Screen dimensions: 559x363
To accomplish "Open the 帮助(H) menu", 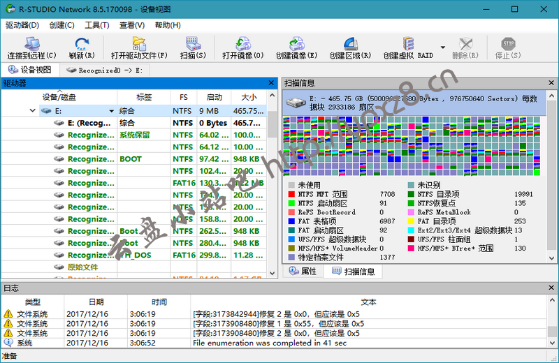I will coord(168,25).
